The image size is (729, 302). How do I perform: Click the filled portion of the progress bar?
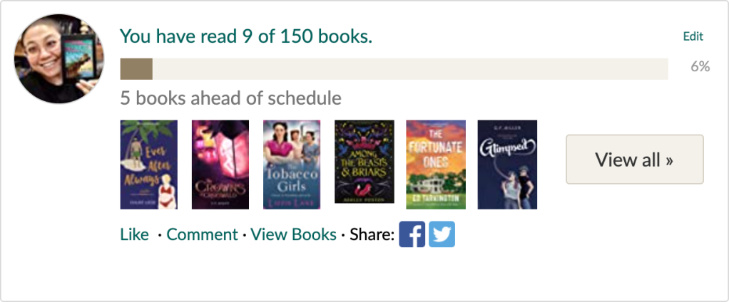[x=136, y=68]
